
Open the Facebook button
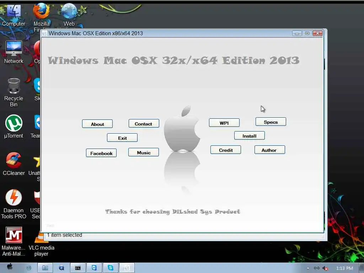coord(101,153)
